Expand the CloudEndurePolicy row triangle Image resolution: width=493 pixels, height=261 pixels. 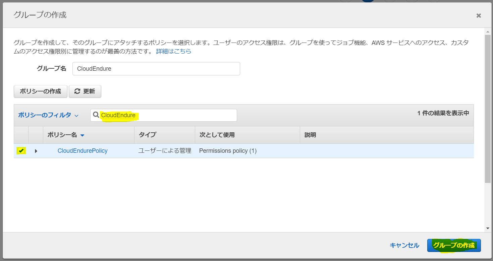36,151
